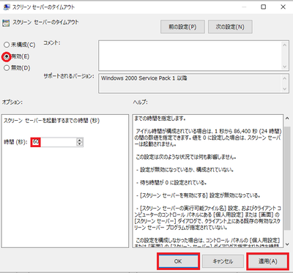Click the help pane scroll up arrow
This screenshot has height=273, width=293.
pyautogui.click(x=287, y=119)
